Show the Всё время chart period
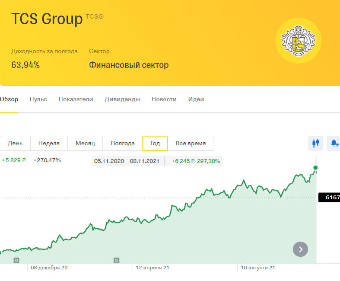The height and width of the screenshot is (281, 340). (x=191, y=143)
